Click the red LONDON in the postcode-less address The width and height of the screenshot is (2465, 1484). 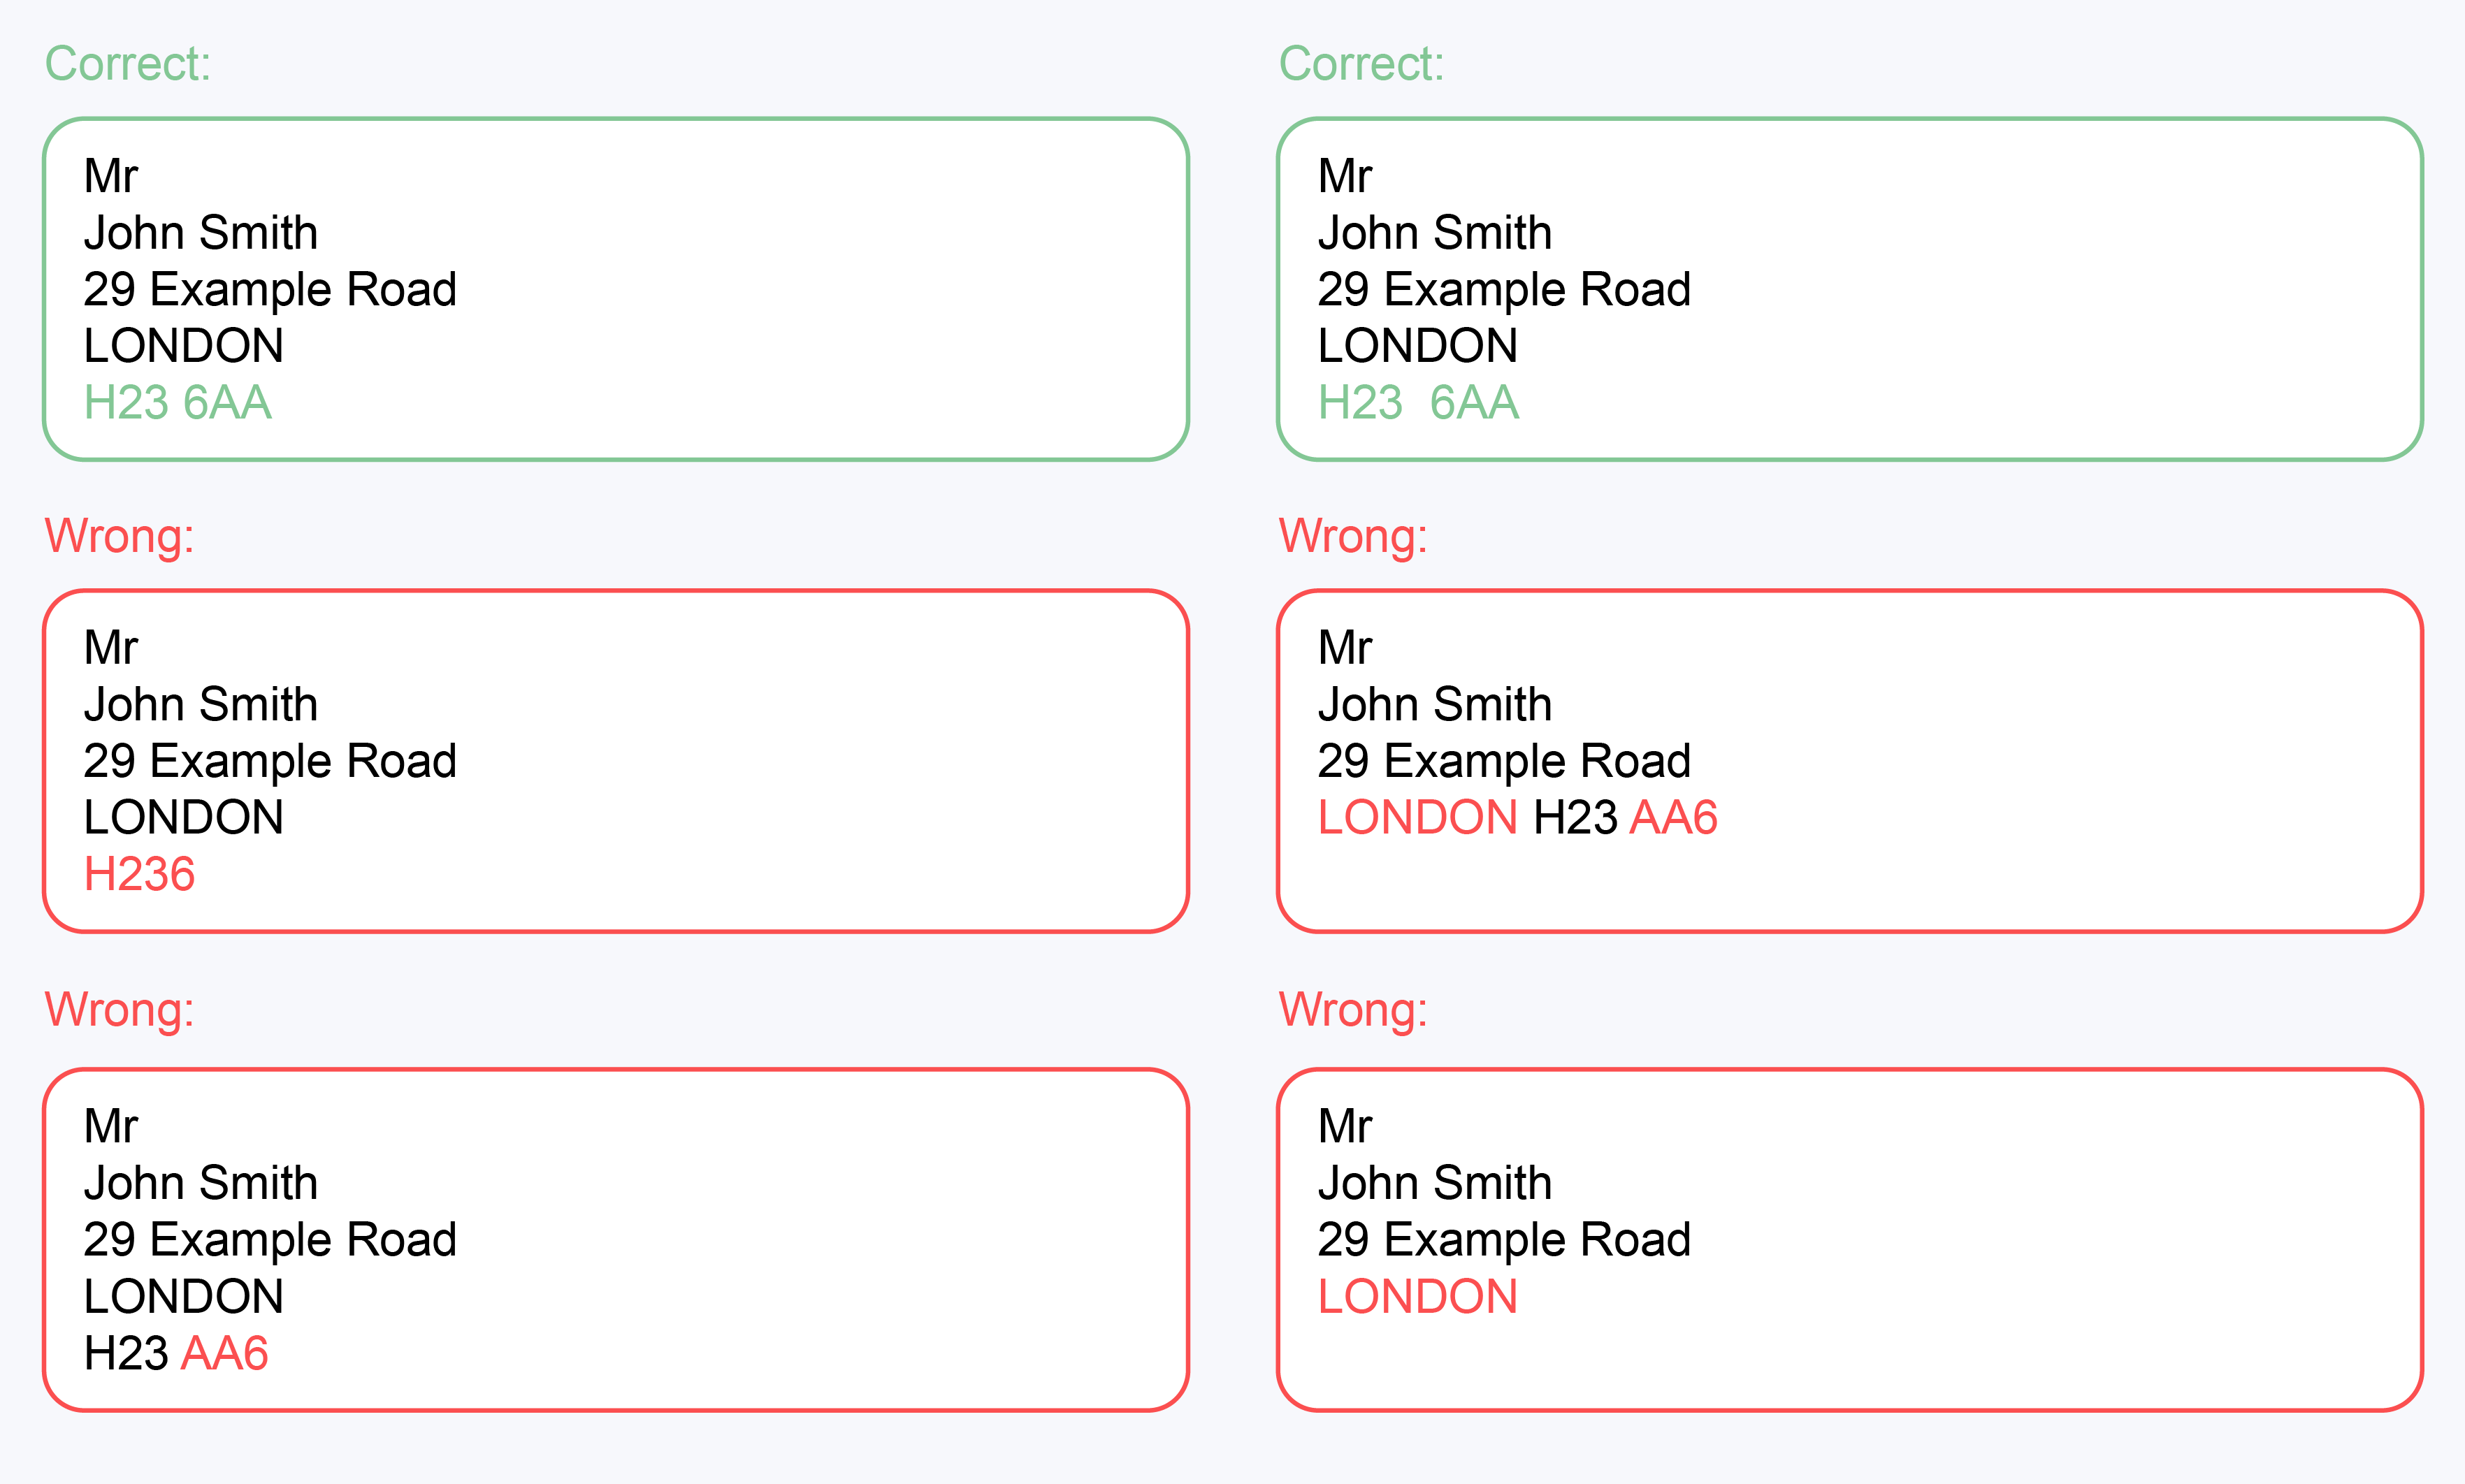[1417, 1297]
